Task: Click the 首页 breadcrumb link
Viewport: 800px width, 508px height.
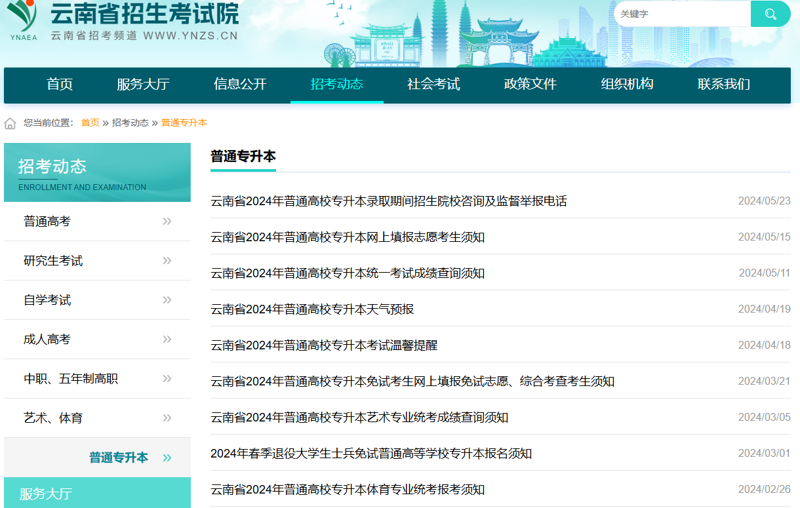Action: click(x=90, y=123)
